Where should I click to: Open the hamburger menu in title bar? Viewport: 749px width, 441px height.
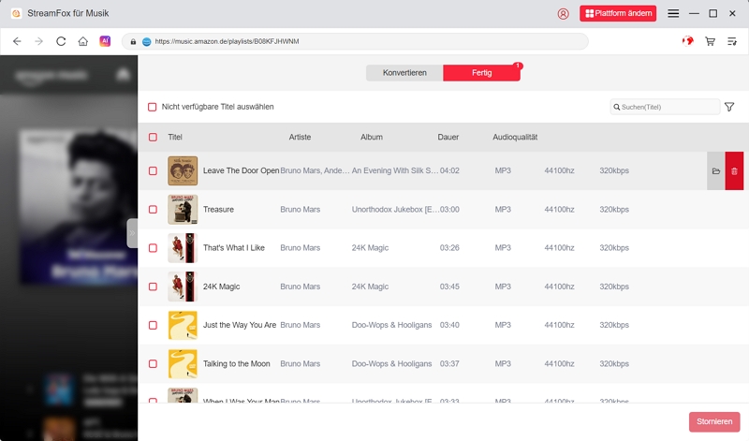pyautogui.click(x=673, y=14)
